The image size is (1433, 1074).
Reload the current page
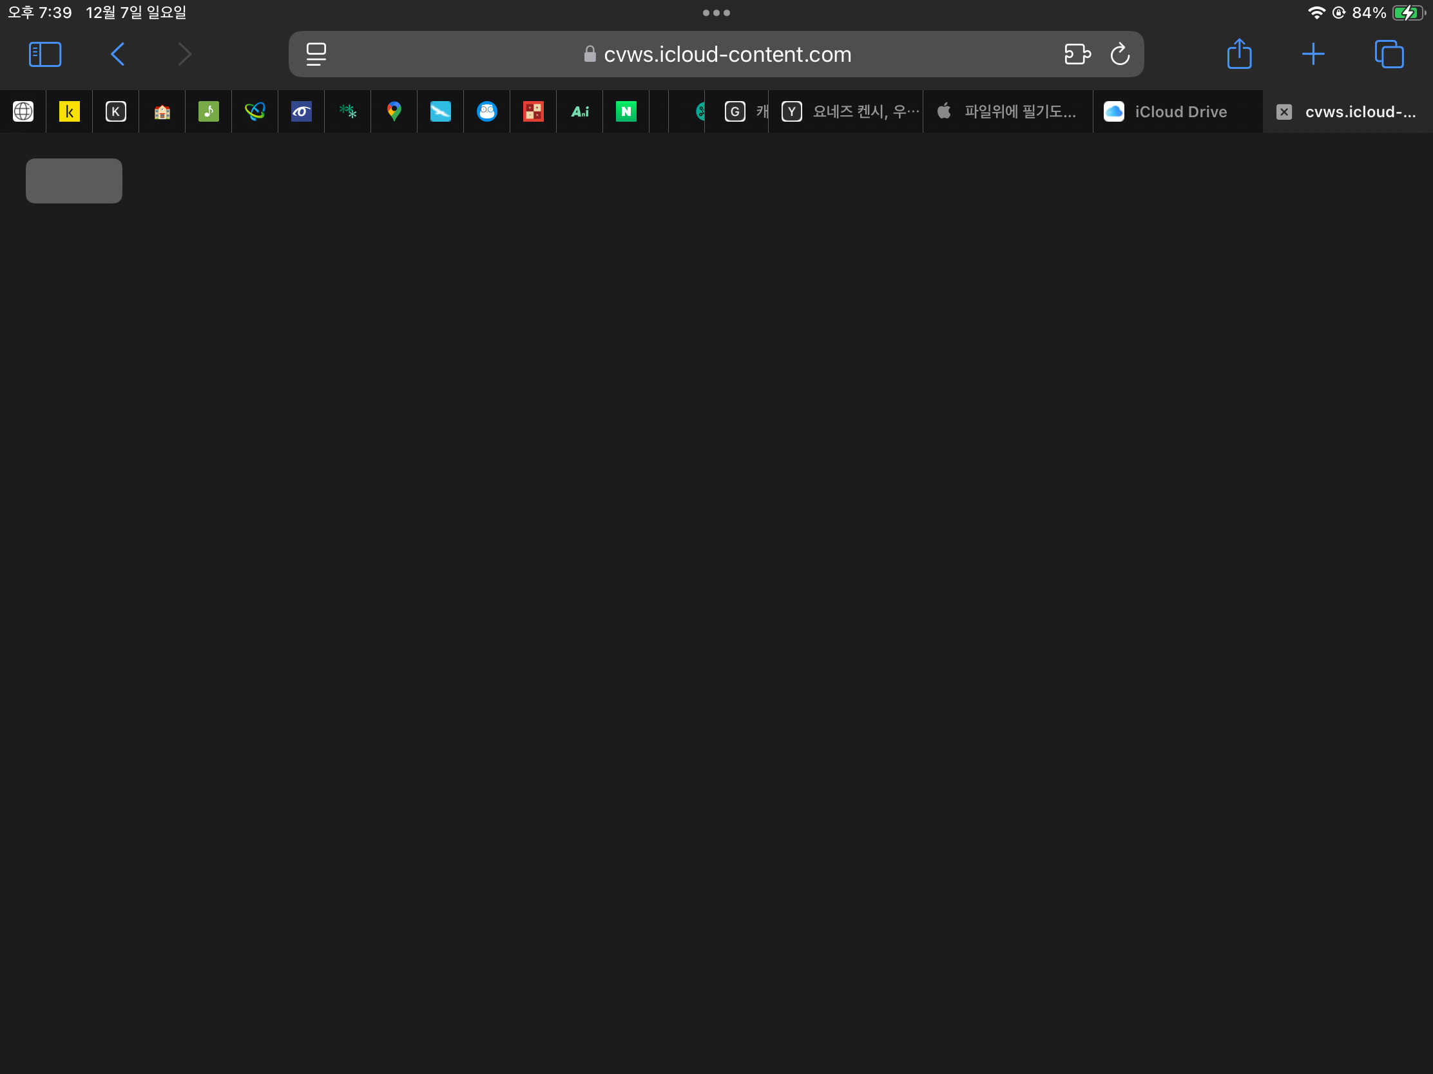click(1119, 54)
